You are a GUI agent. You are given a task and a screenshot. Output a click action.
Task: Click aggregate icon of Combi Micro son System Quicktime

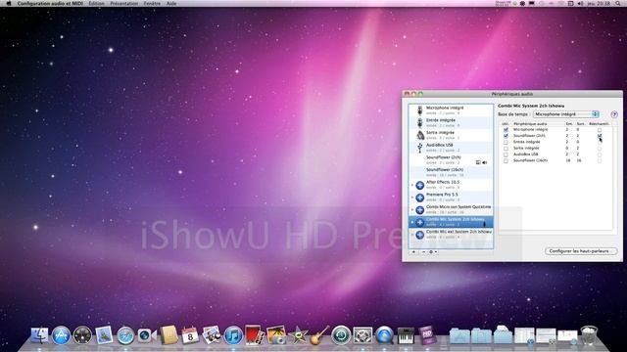click(x=420, y=210)
